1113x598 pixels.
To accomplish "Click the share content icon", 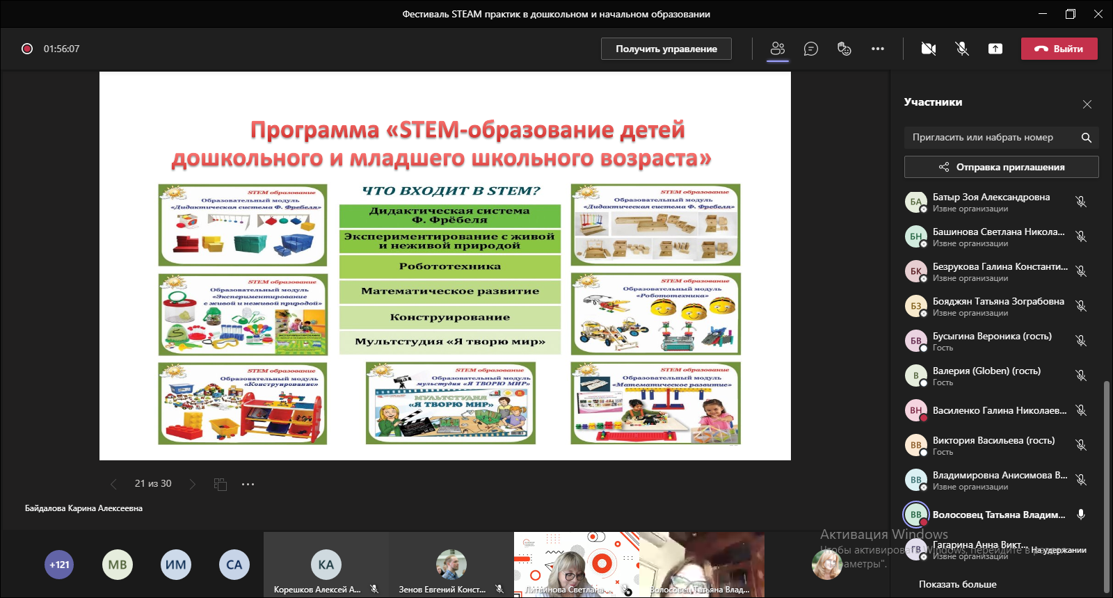I will tap(995, 49).
